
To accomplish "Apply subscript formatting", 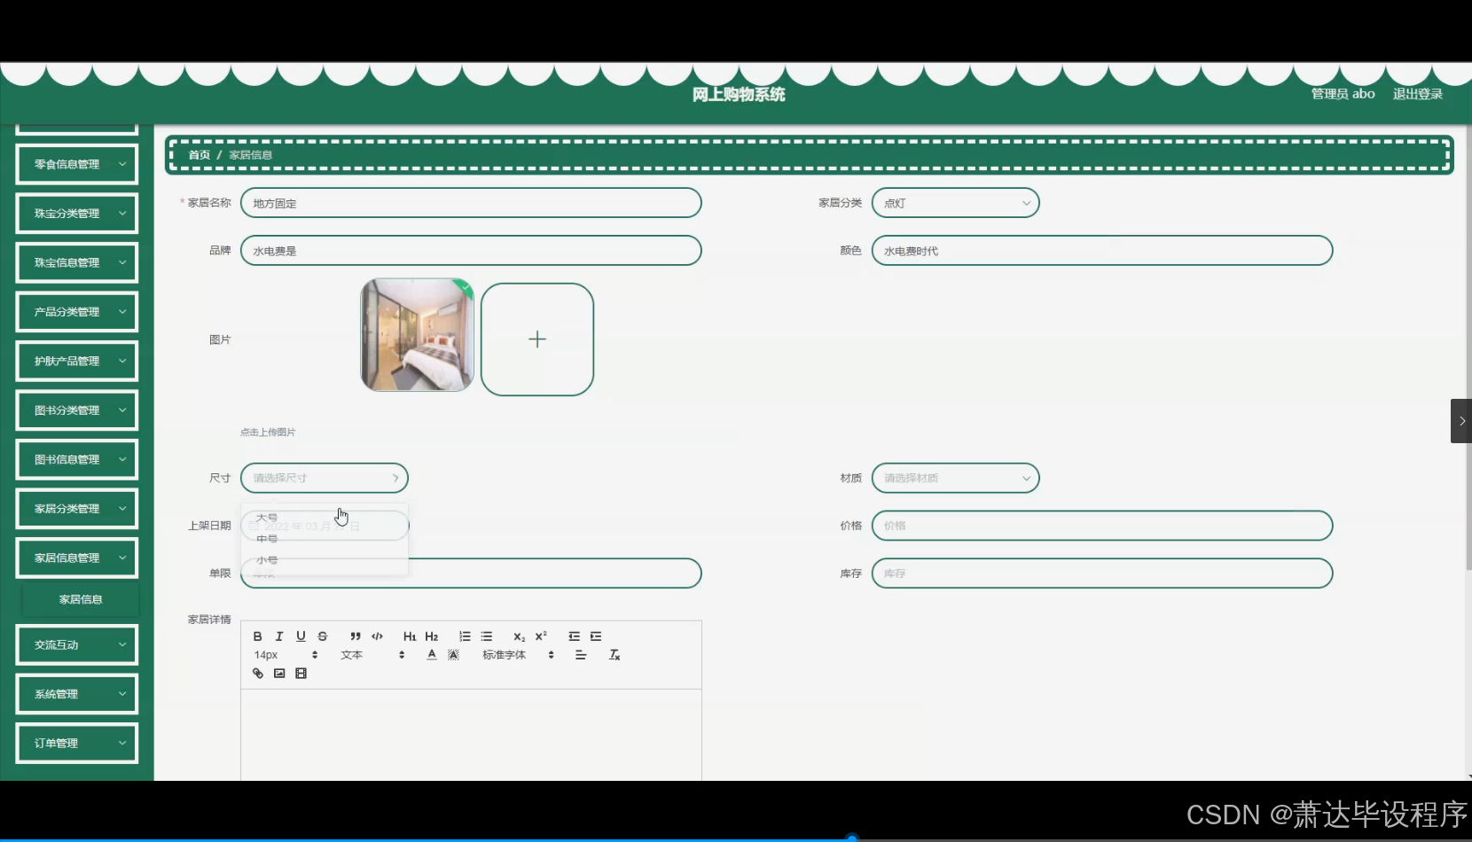I will pyautogui.click(x=520, y=636).
